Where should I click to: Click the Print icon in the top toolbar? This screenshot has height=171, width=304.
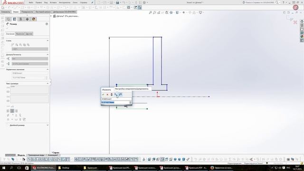[117, 2]
